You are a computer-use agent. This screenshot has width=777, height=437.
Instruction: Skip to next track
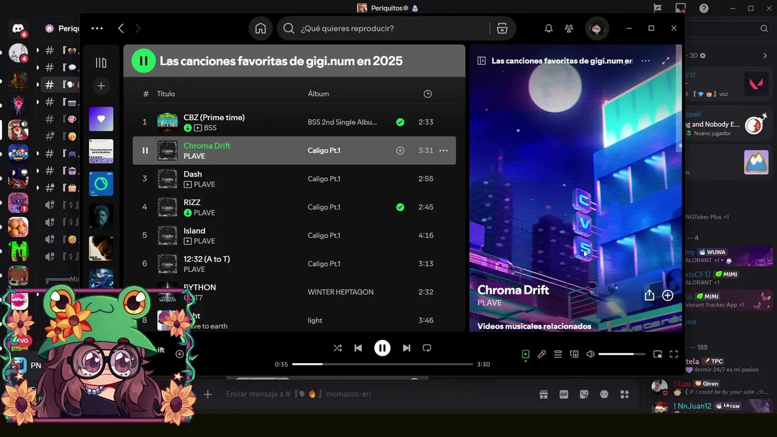click(x=407, y=348)
